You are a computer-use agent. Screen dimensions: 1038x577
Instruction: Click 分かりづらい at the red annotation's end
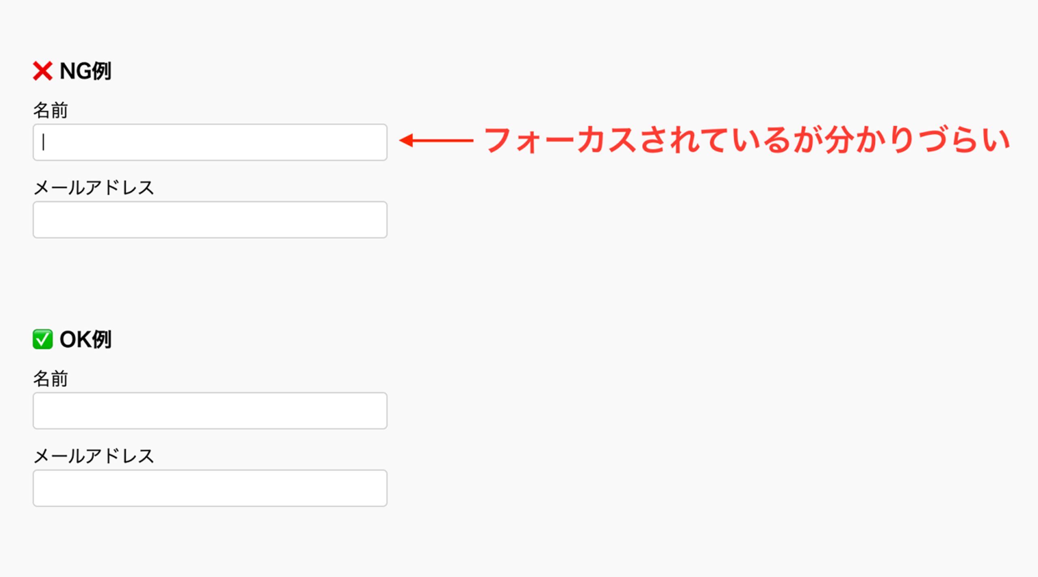coord(916,141)
